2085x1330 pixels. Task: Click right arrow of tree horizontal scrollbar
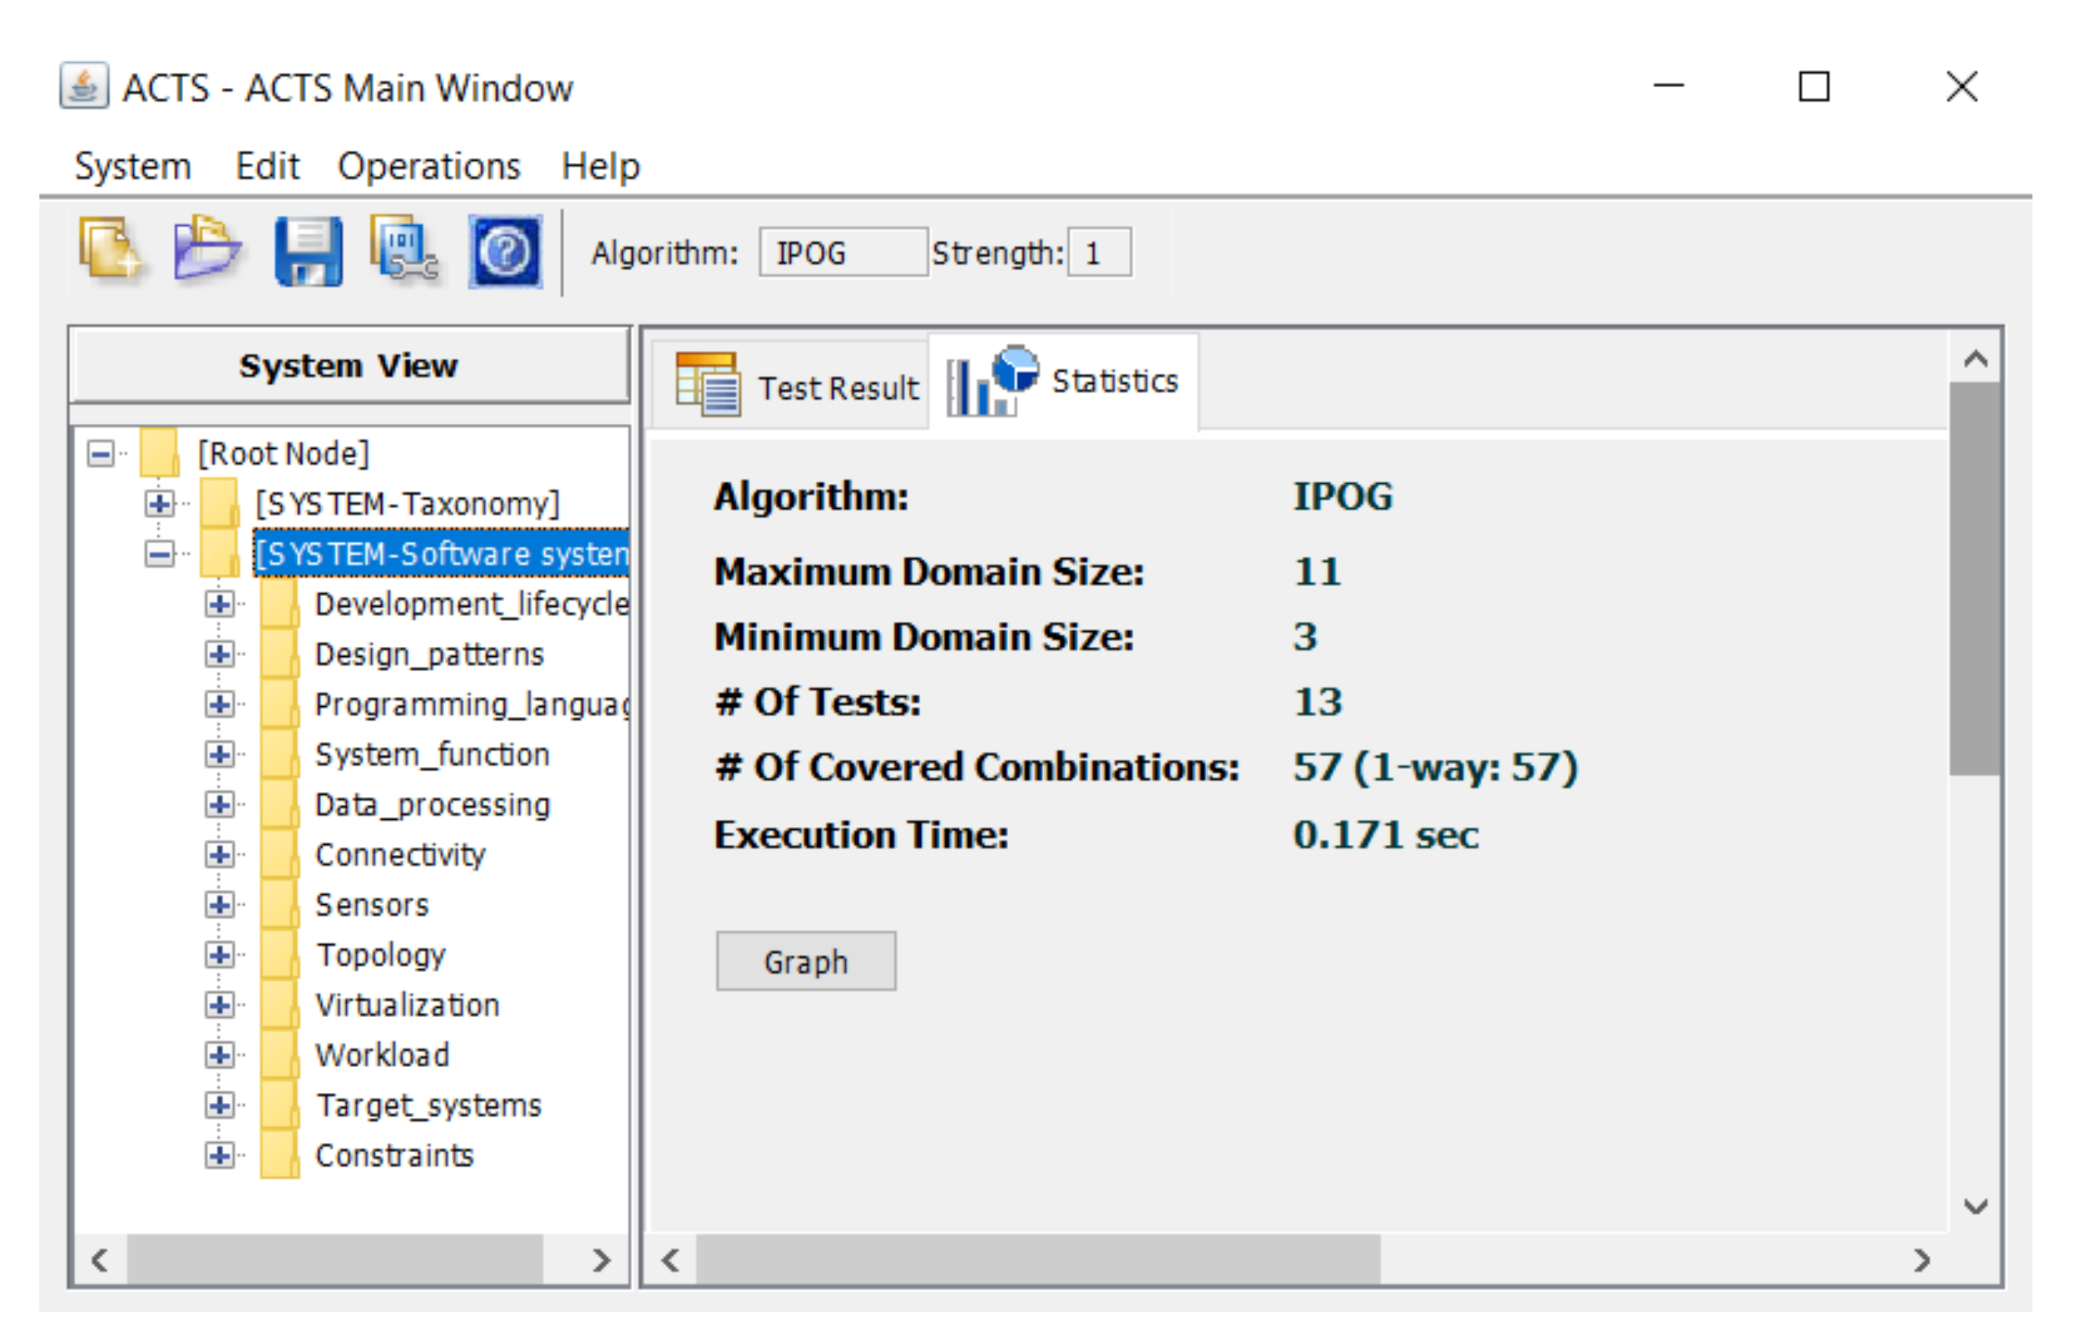pos(602,1261)
